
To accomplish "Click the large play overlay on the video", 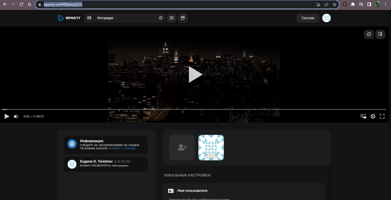I will tap(195, 75).
